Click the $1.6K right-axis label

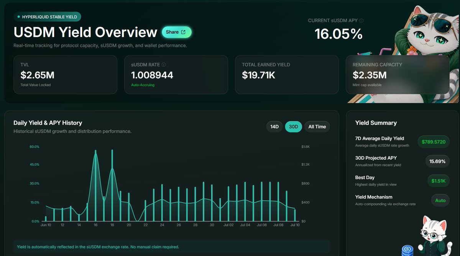[306, 147]
